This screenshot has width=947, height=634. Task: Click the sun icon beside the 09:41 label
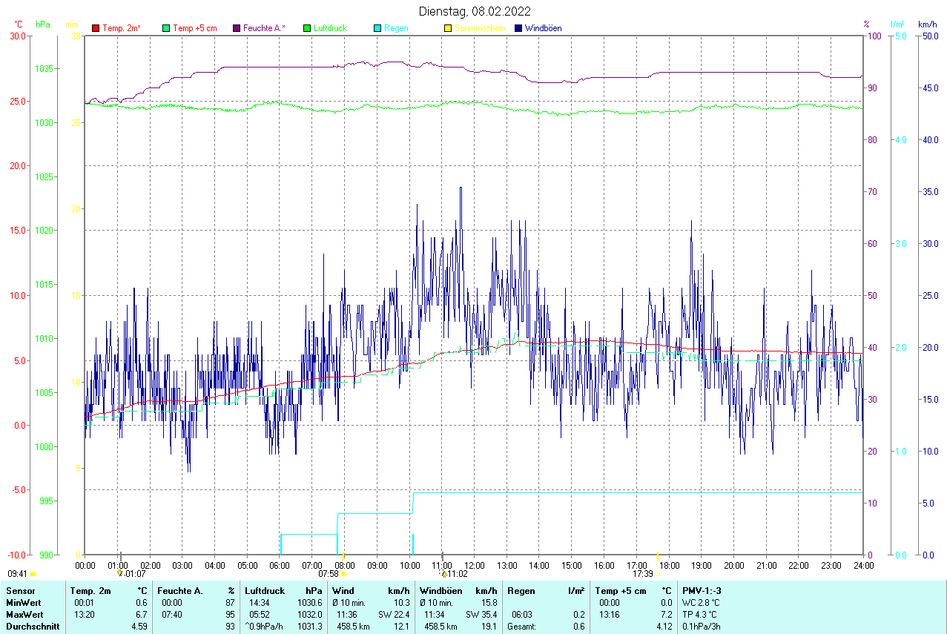(x=33, y=574)
